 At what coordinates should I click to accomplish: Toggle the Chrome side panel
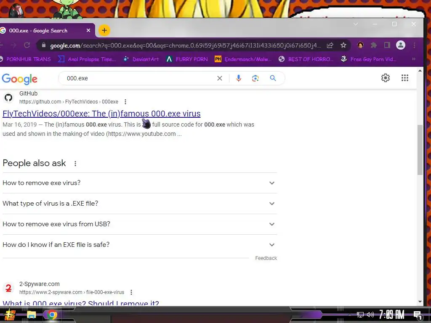[387, 45]
